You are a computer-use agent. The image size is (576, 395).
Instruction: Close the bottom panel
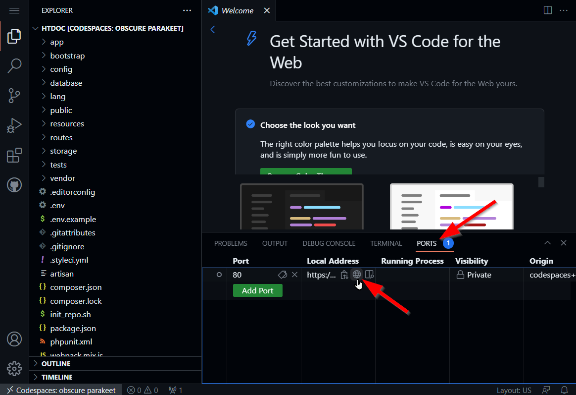[x=564, y=243]
